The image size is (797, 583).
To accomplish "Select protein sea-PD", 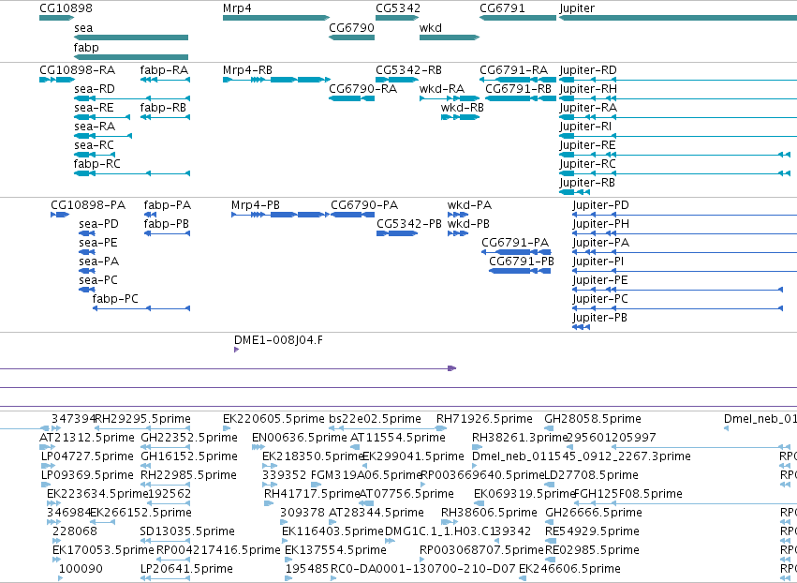I will 87,233.
